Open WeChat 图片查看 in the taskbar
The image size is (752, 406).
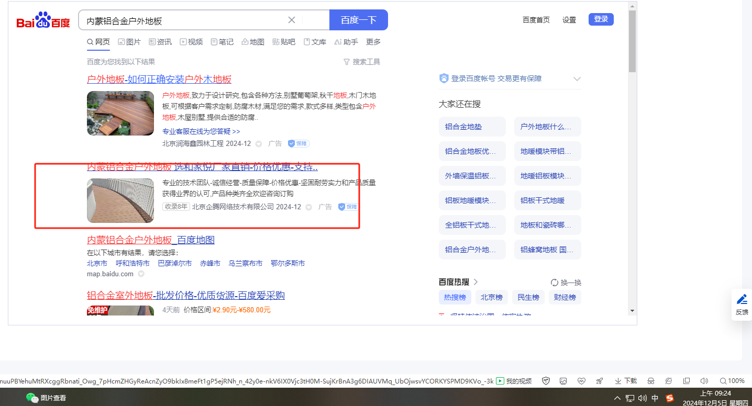coord(47,398)
